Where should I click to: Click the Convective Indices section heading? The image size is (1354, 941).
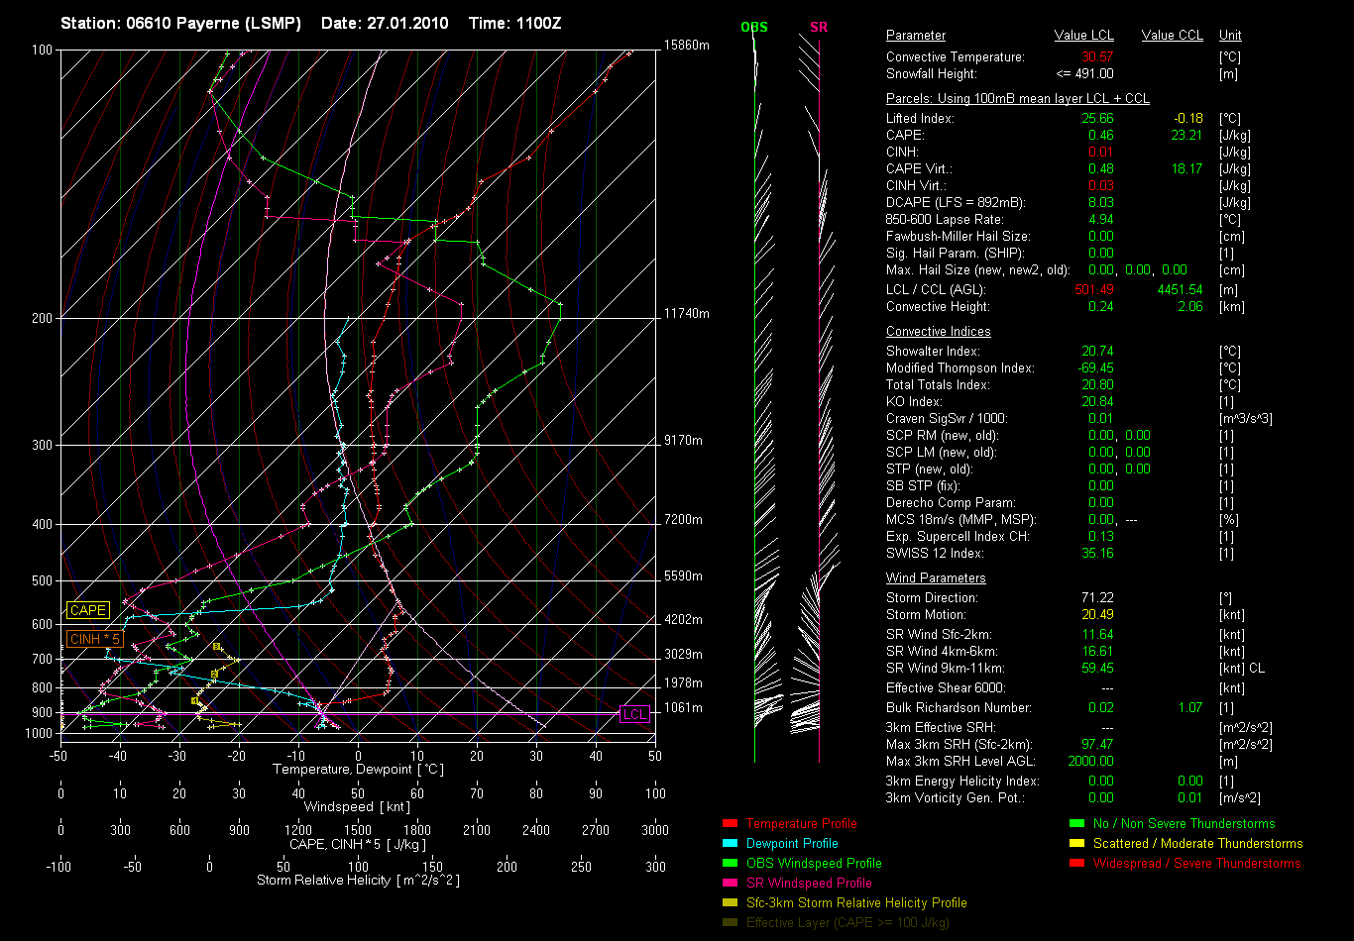(x=938, y=332)
